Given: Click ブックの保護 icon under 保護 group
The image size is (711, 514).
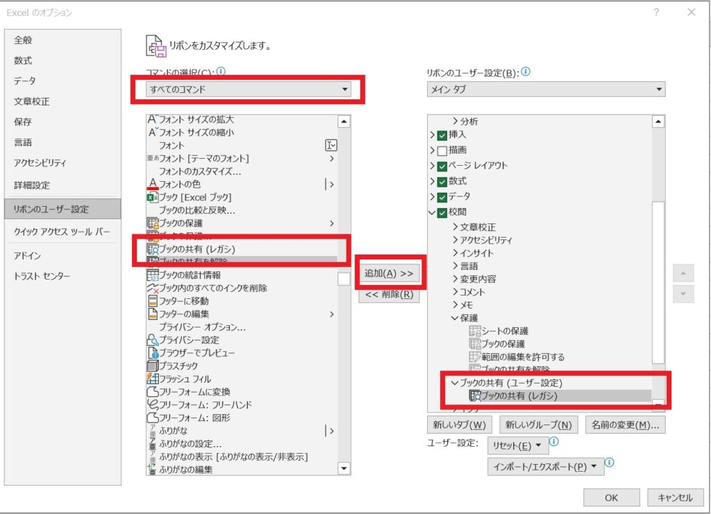Looking at the screenshot, I should tap(475, 344).
